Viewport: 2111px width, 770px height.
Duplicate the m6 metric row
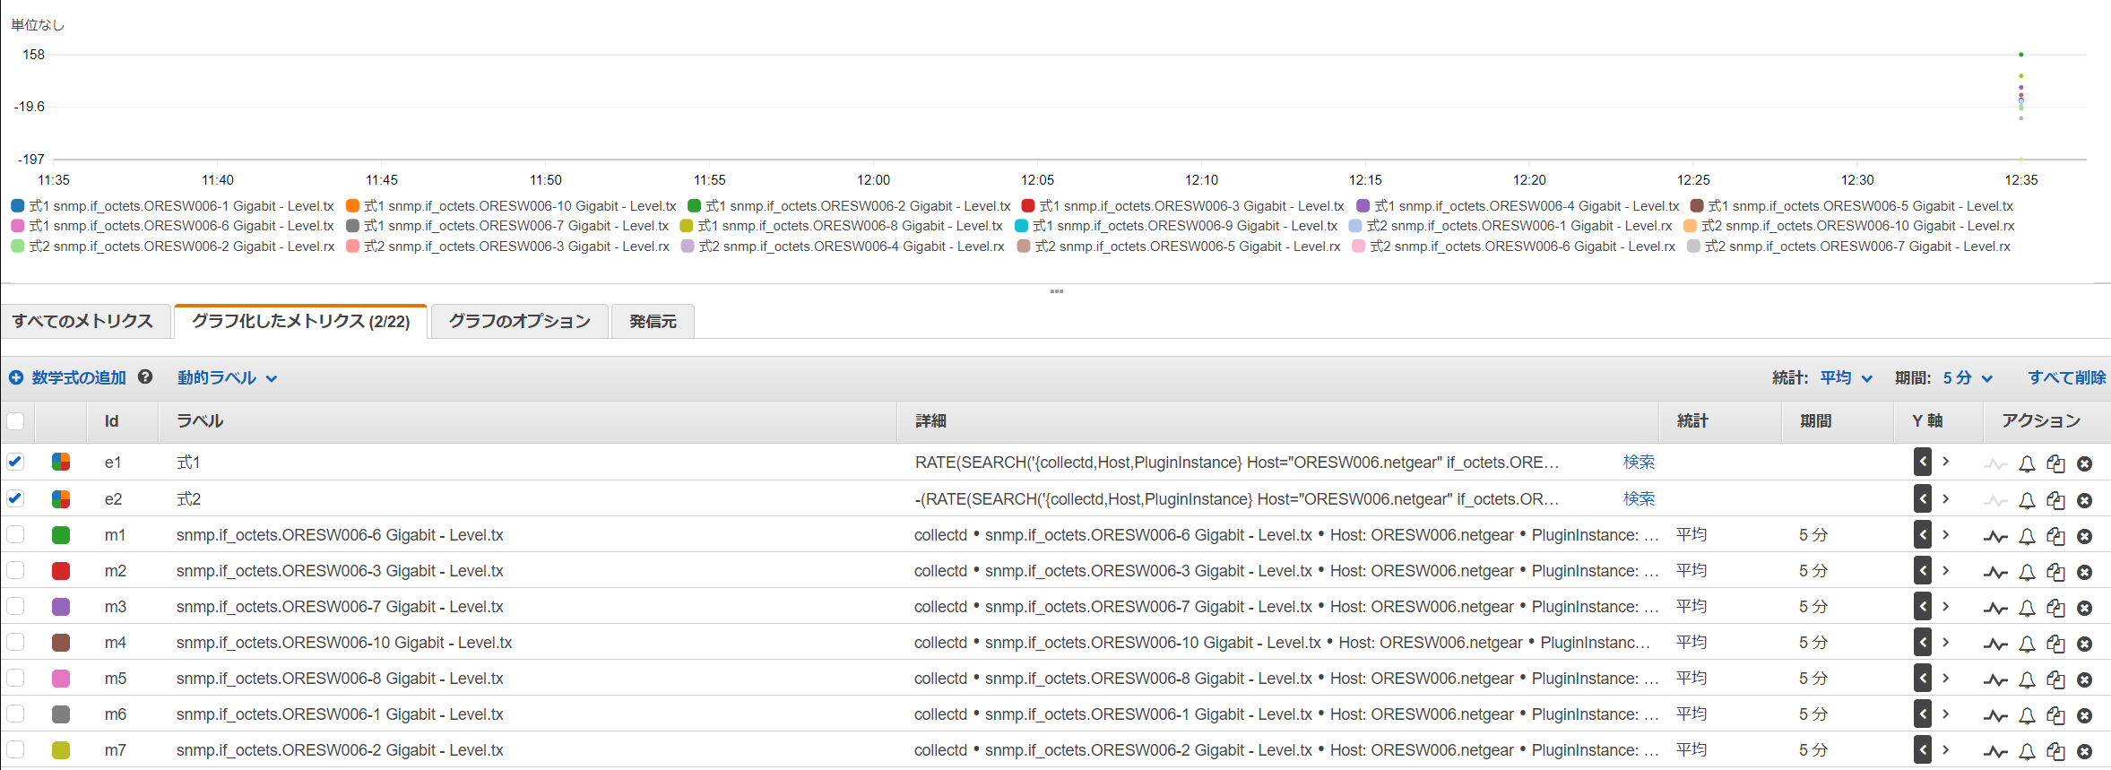click(2055, 715)
